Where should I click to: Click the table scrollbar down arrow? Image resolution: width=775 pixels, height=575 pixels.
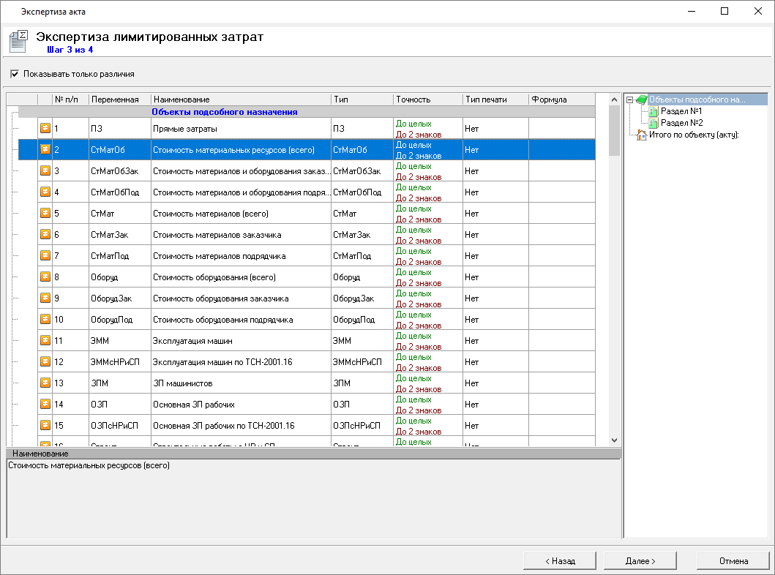point(614,440)
